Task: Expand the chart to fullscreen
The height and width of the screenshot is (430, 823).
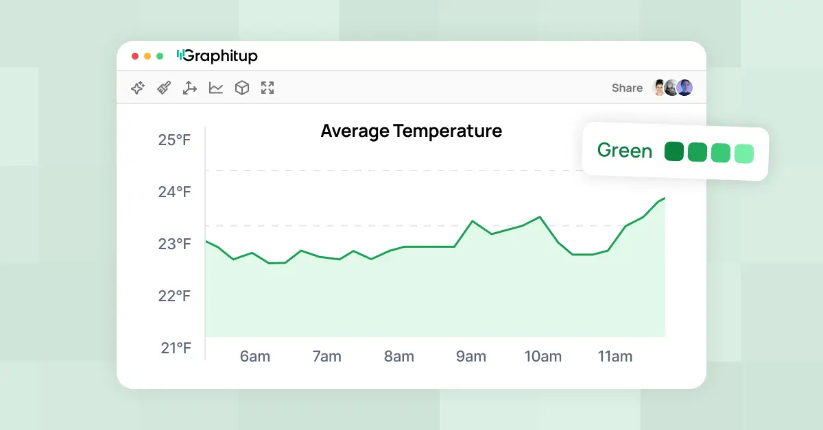Action: (x=267, y=88)
